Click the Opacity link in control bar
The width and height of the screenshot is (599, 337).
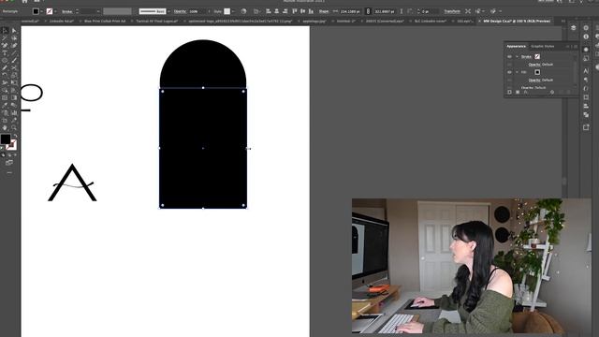180,11
